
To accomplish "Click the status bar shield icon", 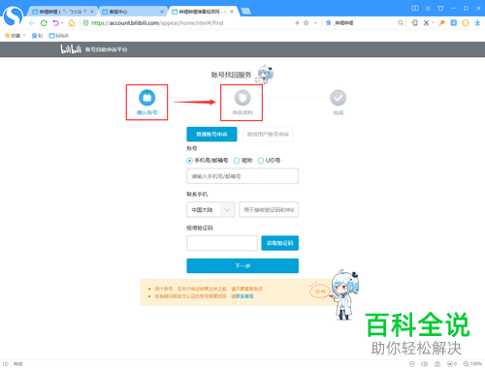I will click(x=412, y=364).
